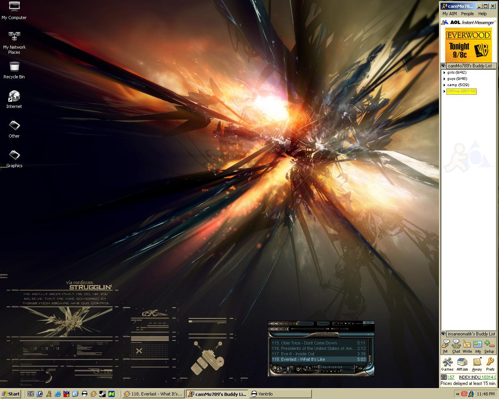Switch to insaneomatik's Buddy List tab

click(x=472, y=334)
